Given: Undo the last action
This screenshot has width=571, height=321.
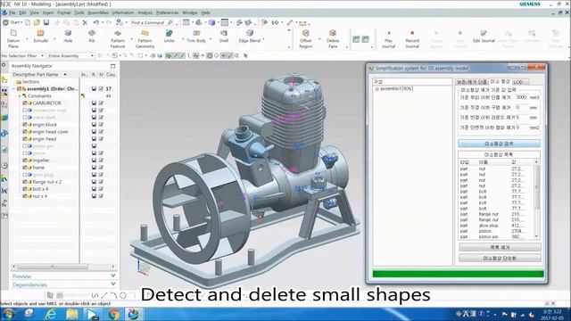Looking at the screenshot, I should [x=95, y=22].
